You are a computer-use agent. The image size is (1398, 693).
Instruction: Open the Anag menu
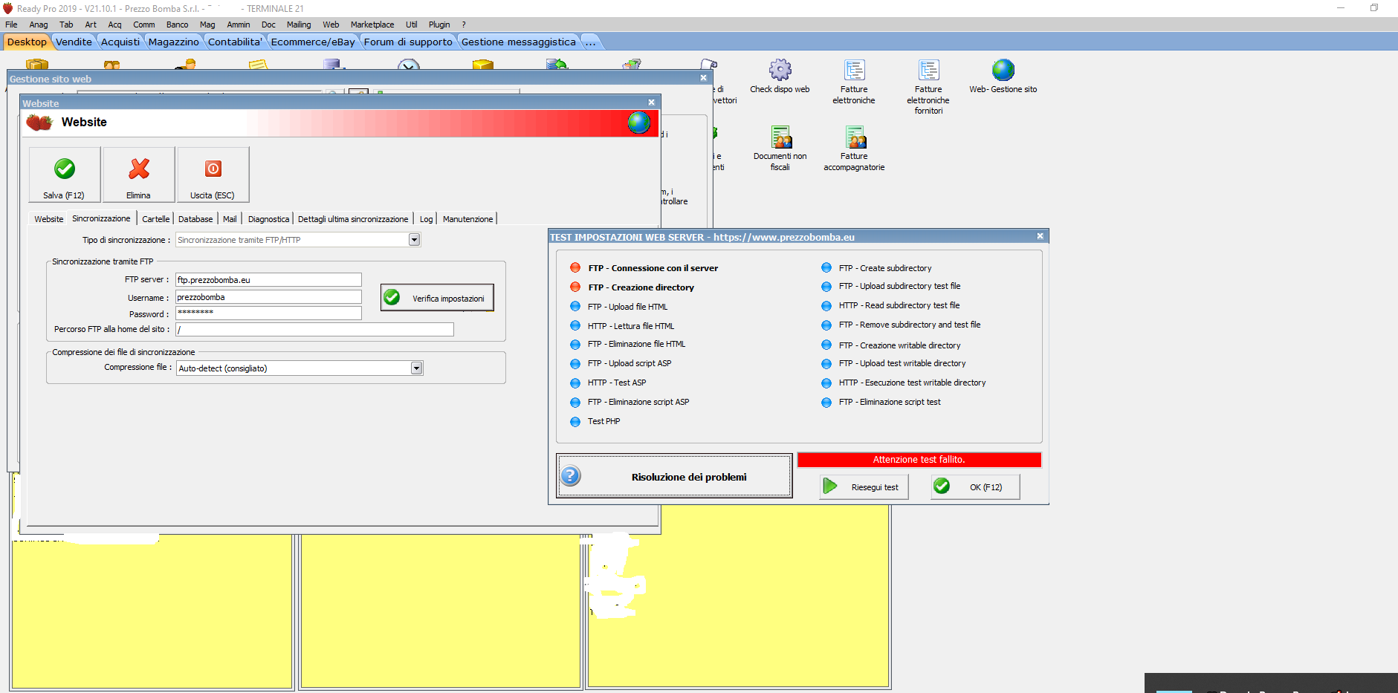(39, 25)
